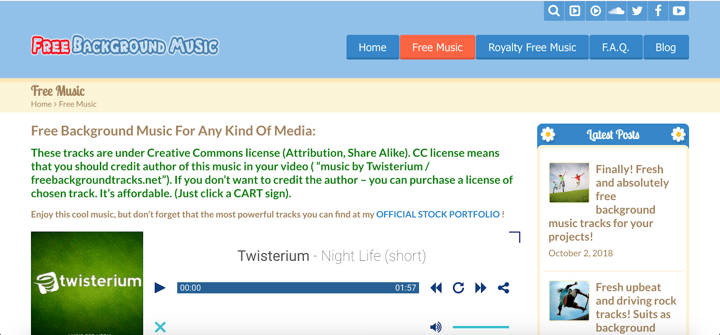Click the 'Free Background Music For Any Kind Of Media:' heading
Image resolution: width=720 pixels, height=335 pixels.
(173, 131)
